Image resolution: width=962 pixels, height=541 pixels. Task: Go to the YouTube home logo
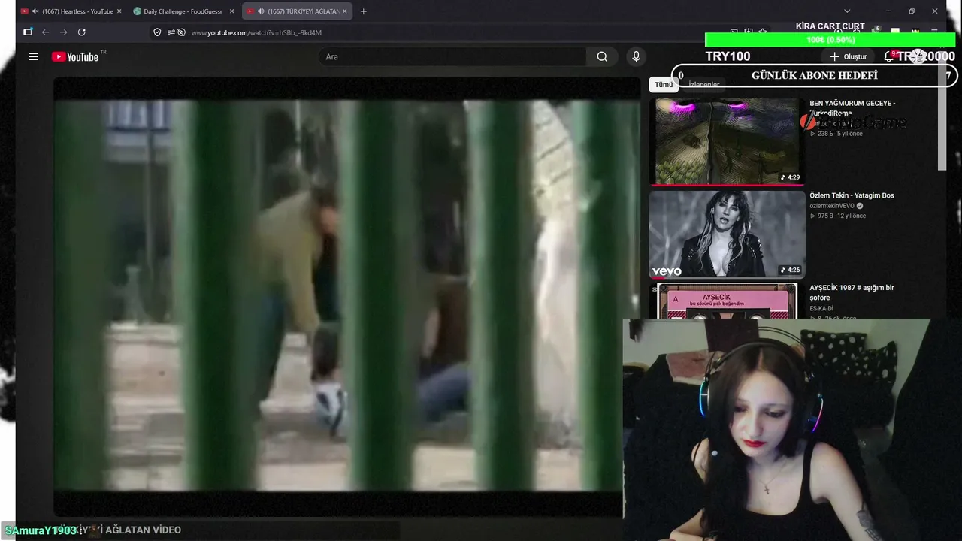pos(75,56)
